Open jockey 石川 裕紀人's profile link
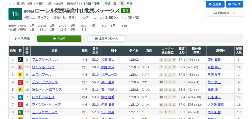The height and width of the screenshot is (119, 252). click(110, 89)
